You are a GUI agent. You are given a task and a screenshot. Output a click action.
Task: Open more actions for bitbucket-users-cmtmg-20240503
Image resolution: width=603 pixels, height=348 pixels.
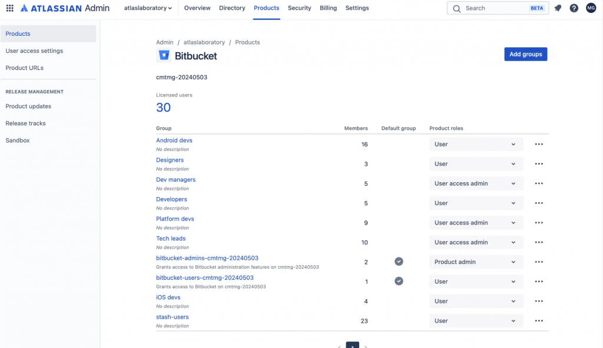539,281
